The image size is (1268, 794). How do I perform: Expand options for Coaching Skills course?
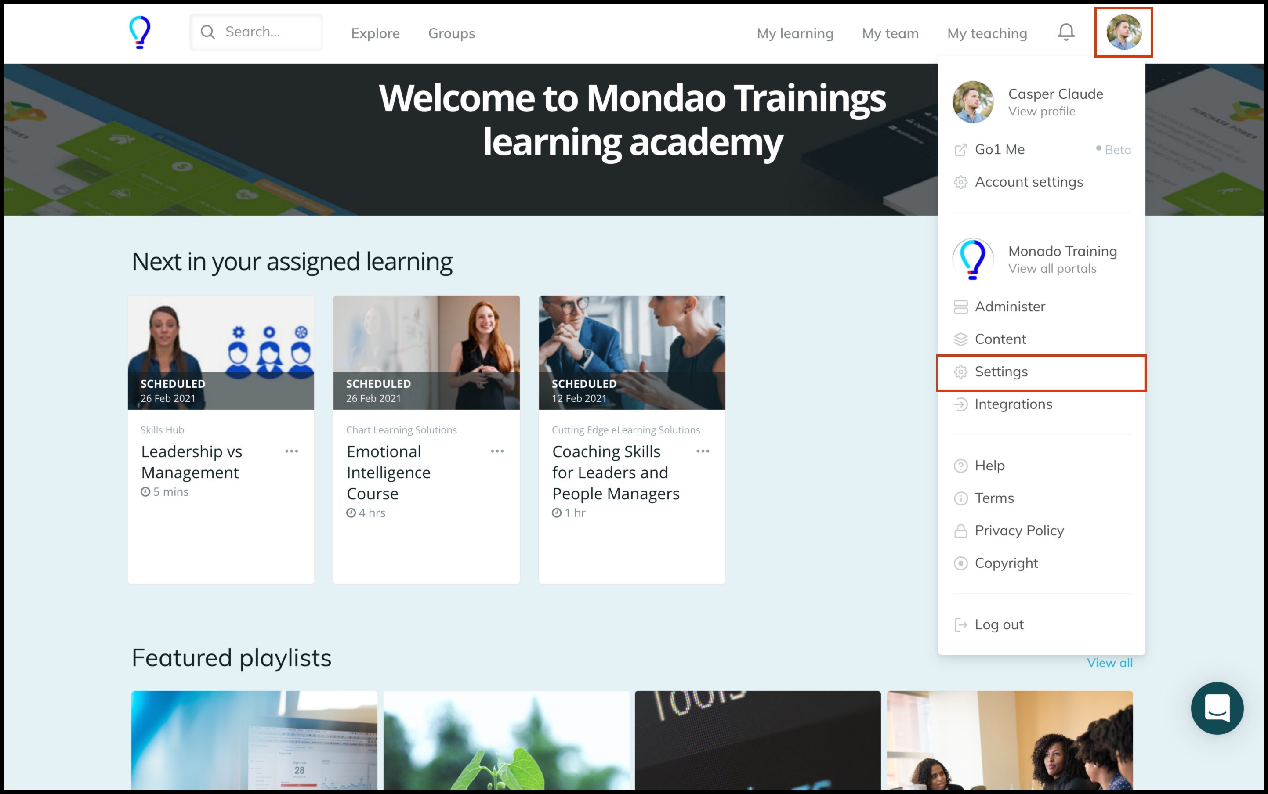tap(702, 451)
